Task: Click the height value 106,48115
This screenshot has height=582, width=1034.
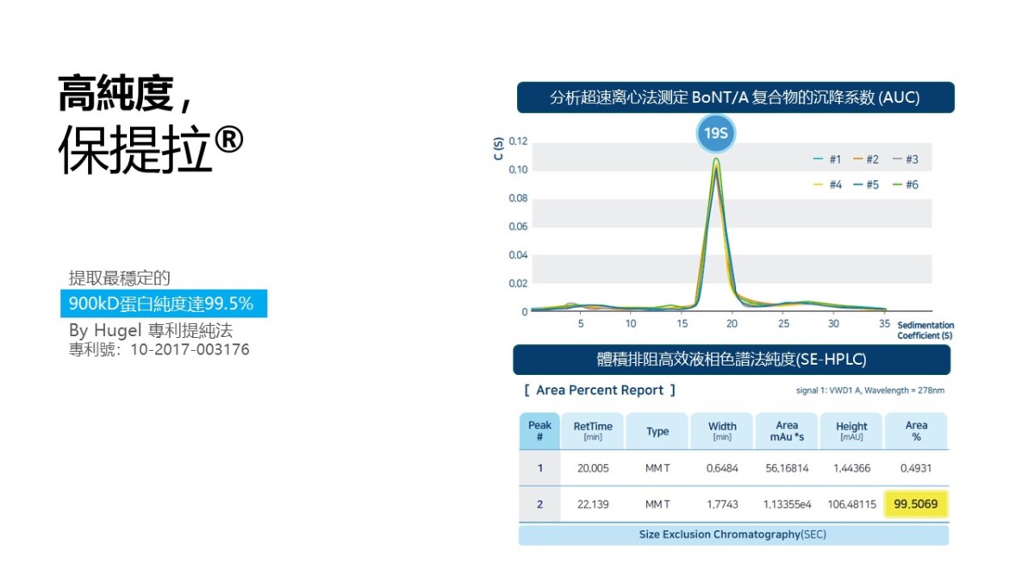Action: click(x=851, y=504)
